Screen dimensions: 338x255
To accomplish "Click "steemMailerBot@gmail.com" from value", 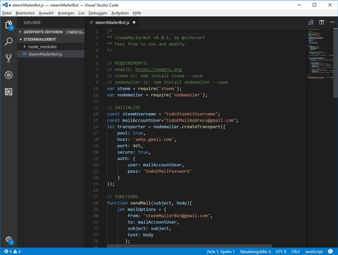I will pyautogui.click(x=176, y=216).
